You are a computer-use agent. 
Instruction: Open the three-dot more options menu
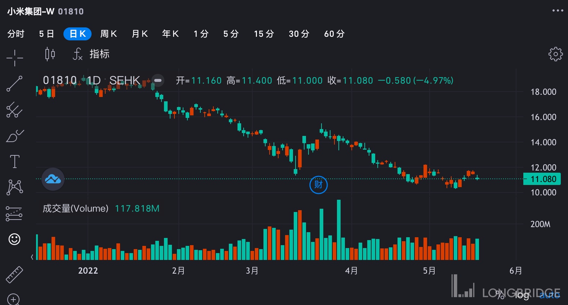point(558,10)
